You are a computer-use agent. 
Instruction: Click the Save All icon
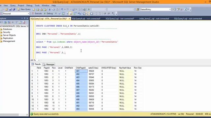click(x=14, y=10)
